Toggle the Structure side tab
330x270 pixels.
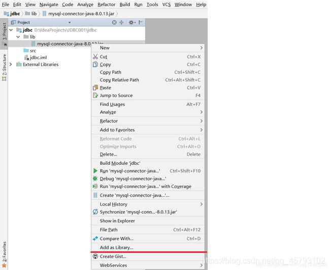click(x=4, y=68)
